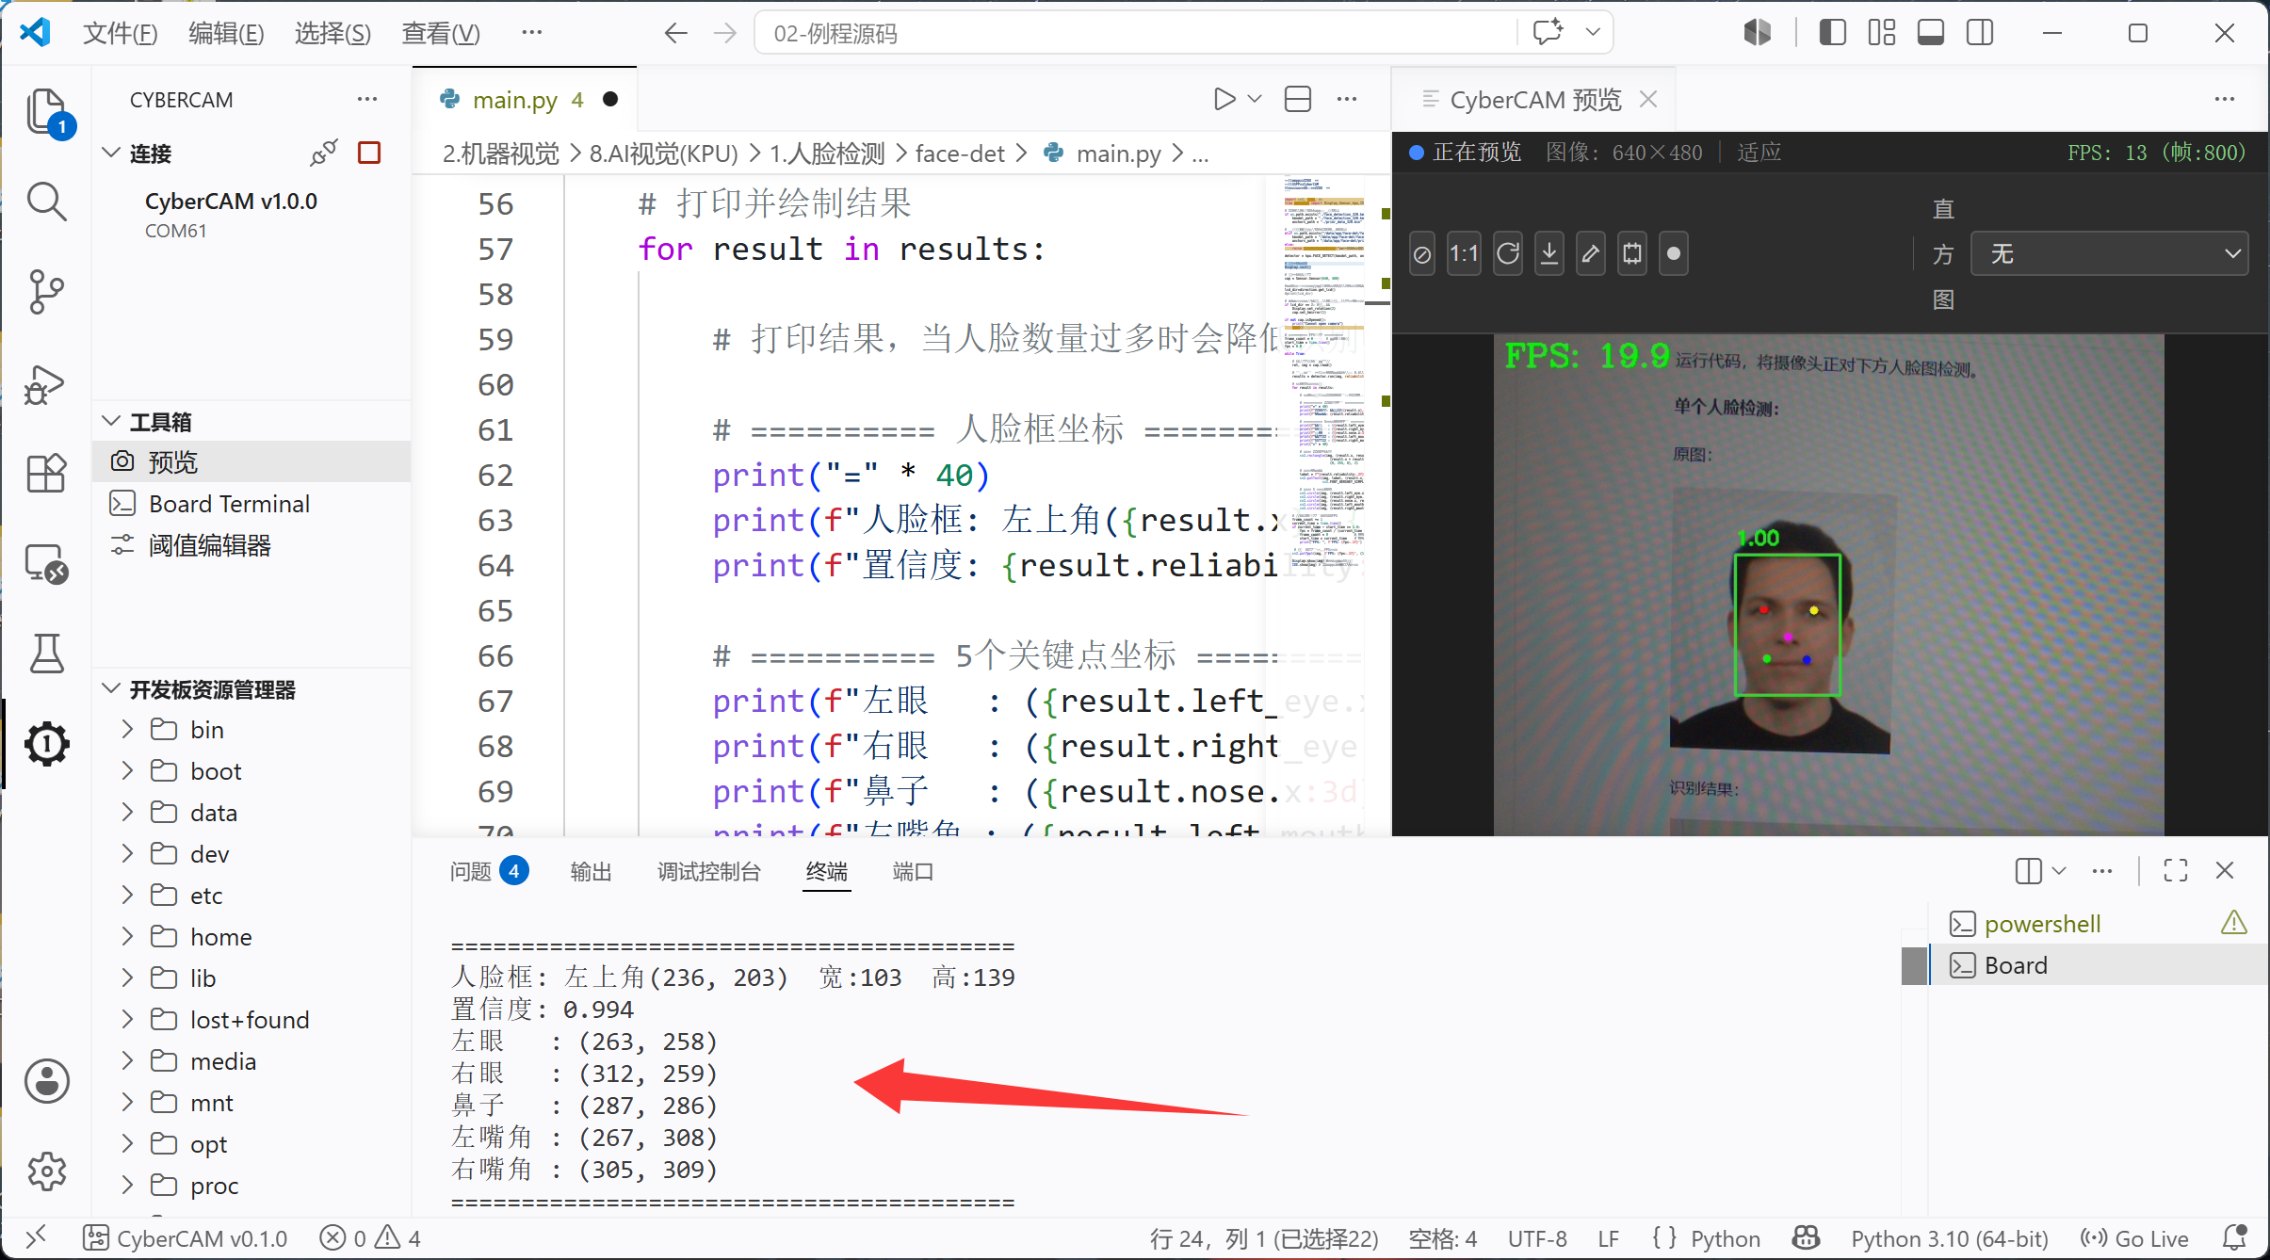This screenshot has height=1260, width=2270.
Task: Open the Testing flask view
Action: (x=47, y=654)
